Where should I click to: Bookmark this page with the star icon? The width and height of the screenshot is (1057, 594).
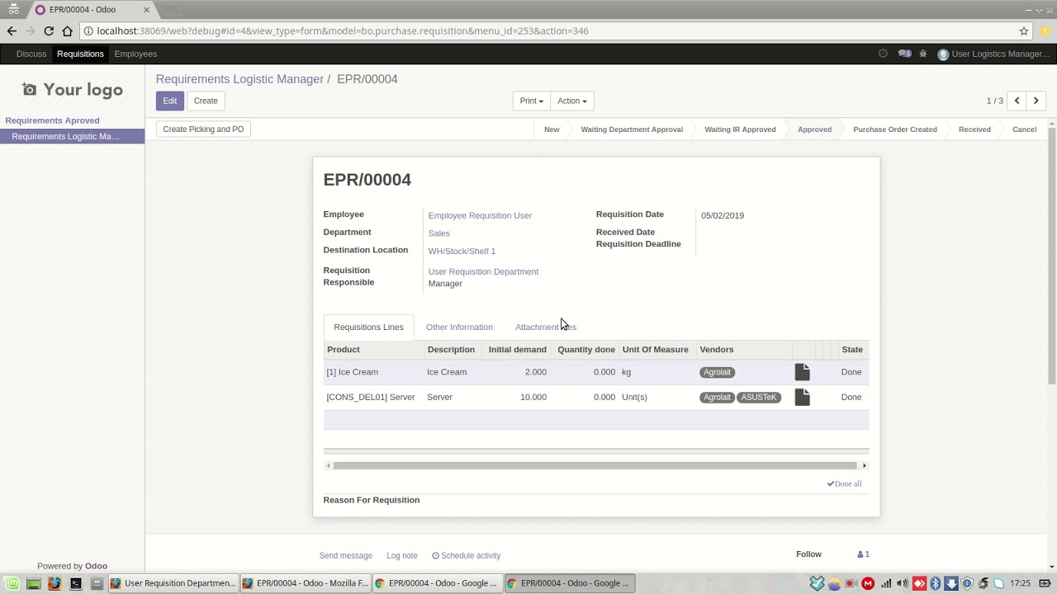1024,31
